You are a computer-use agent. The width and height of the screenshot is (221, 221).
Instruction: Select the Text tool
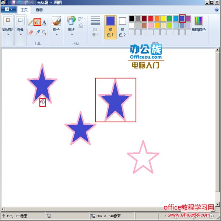(44, 22)
